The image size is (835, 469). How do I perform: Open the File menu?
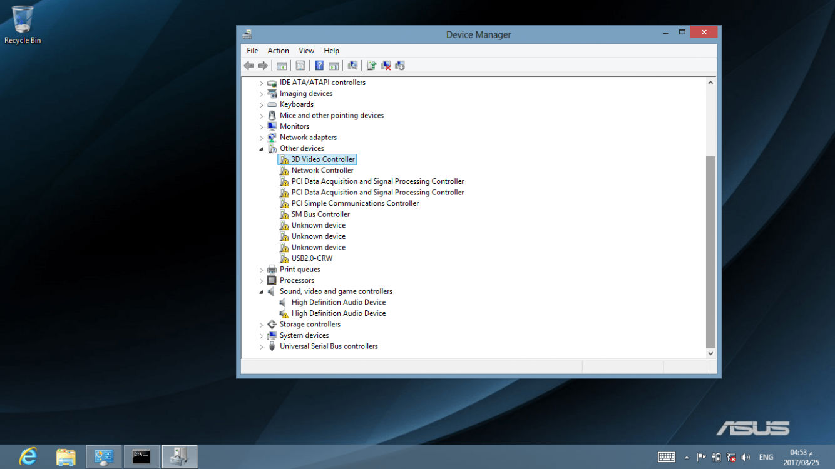point(252,51)
